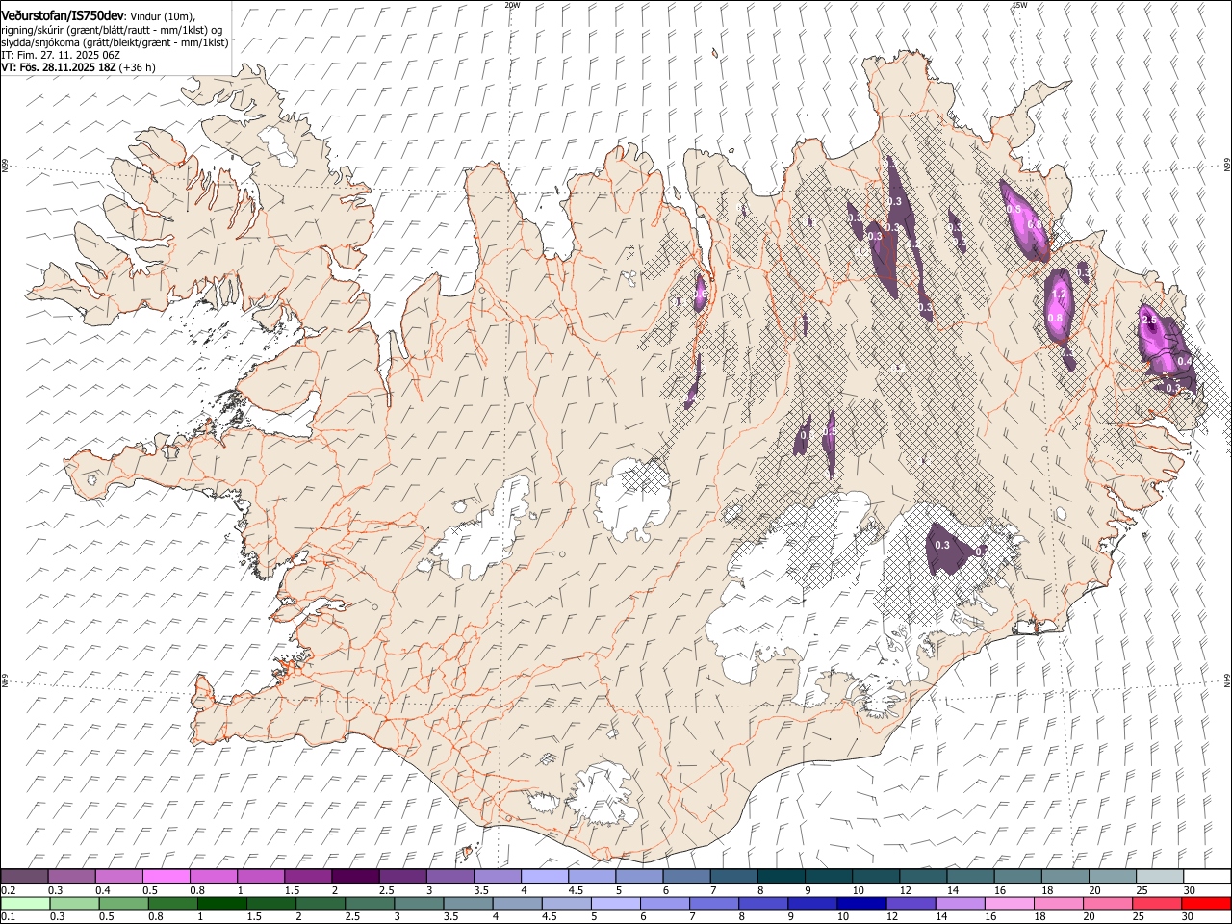Pick upper legend swatch starting at 12
1232x924 pixels.
(x=923, y=877)
